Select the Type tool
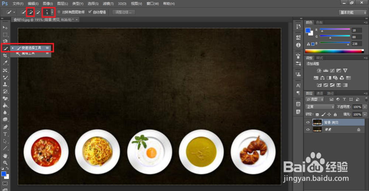The image size is (369, 191). point(5,134)
